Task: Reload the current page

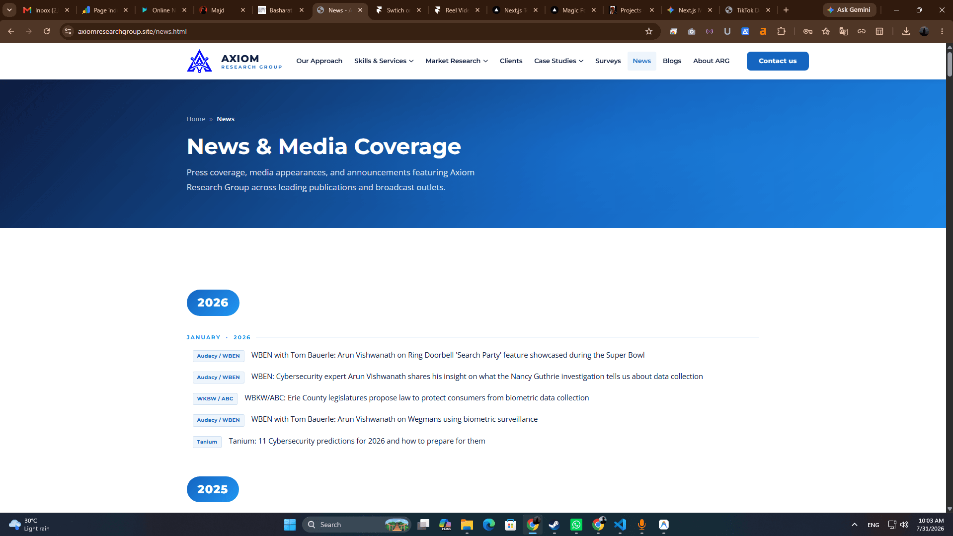Action: [47, 31]
